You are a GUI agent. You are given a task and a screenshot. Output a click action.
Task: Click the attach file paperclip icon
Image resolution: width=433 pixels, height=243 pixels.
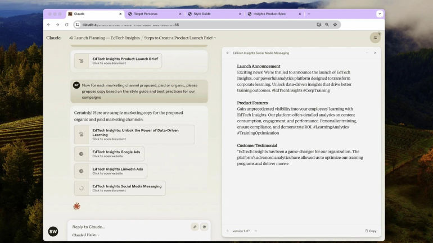(195, 227)
